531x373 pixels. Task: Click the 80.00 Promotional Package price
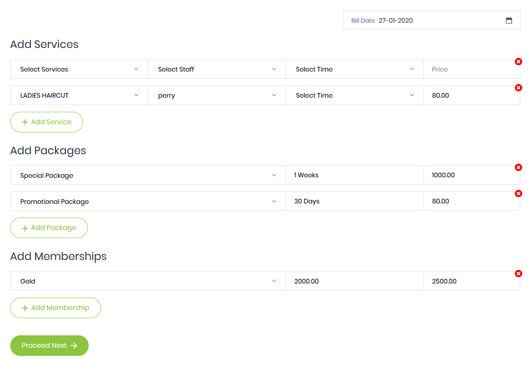point(472,201)
